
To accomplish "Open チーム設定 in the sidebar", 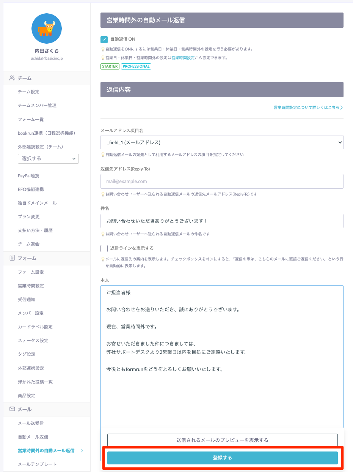I will point(28,92).
